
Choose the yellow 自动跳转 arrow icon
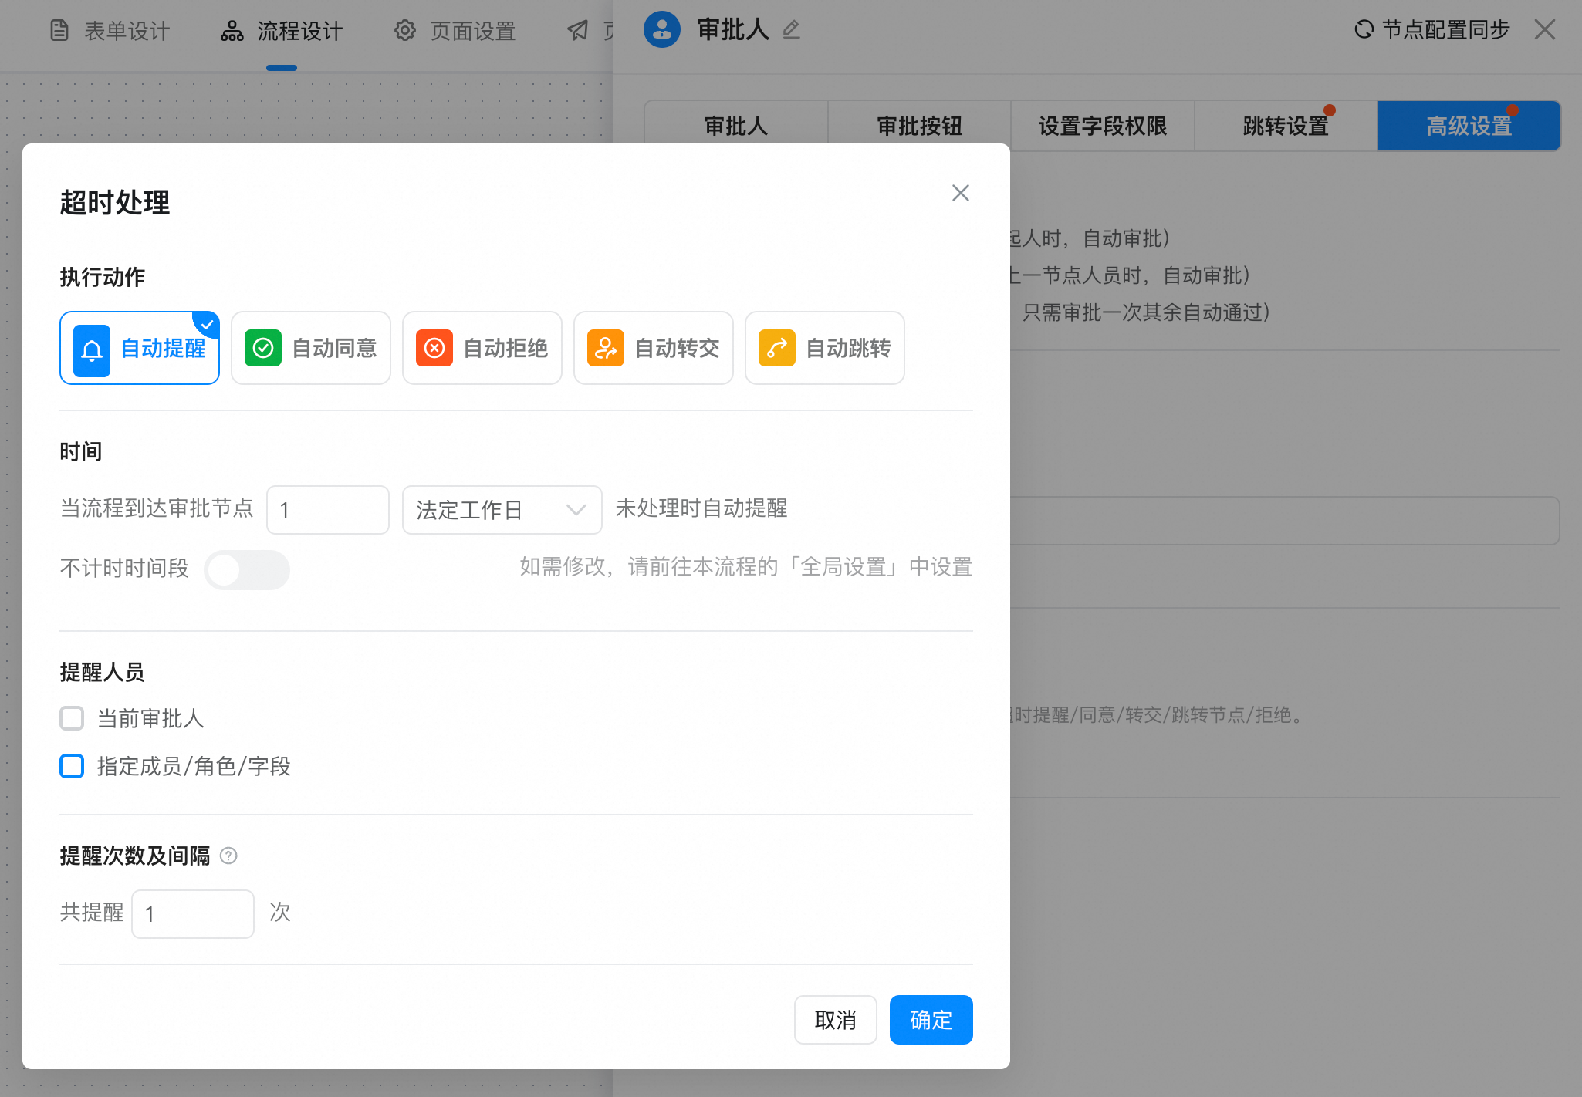click(777, 348)
